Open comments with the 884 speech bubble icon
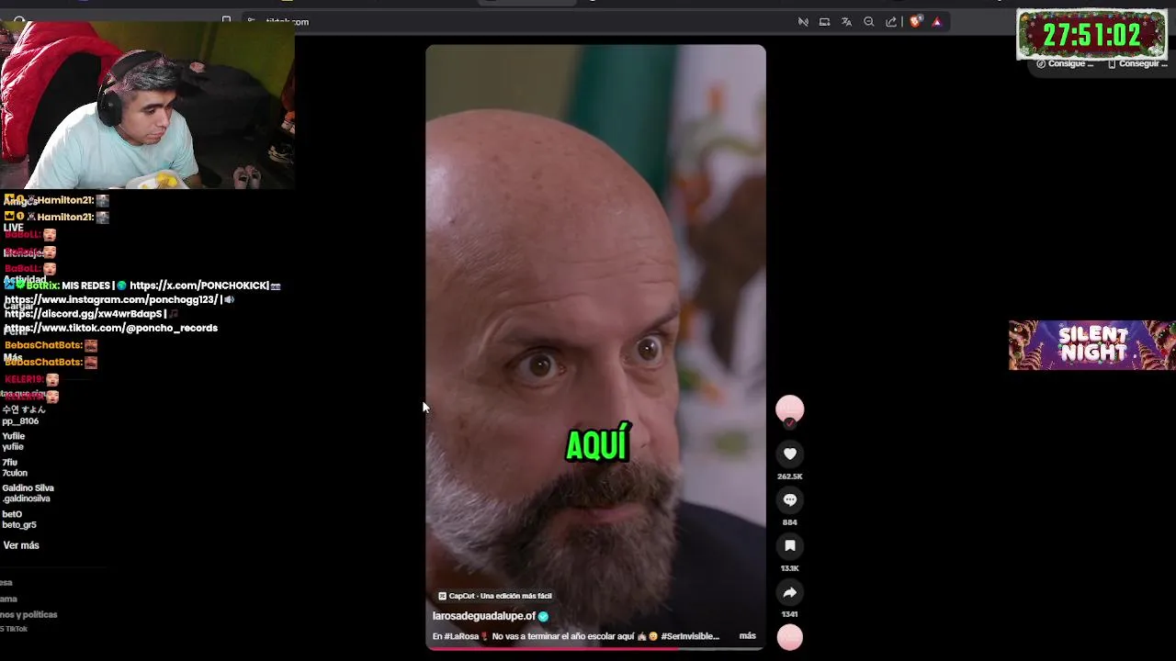 [789, 499]
